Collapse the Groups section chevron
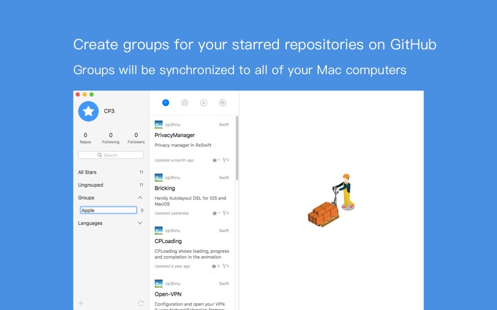Viewport: 497px width, 310px height. [140, 197]
